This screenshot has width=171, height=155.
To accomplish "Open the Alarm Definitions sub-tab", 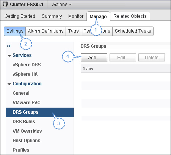I will 45,31.
